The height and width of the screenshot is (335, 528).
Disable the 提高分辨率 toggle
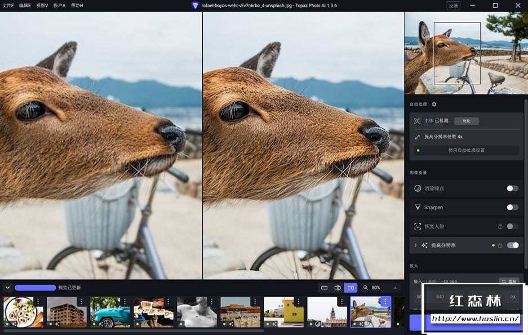click(x=512, y=246)
